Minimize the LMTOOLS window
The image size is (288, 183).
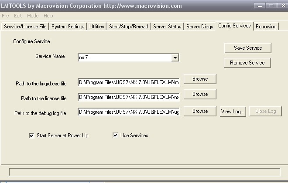click(x=260, y=6)
